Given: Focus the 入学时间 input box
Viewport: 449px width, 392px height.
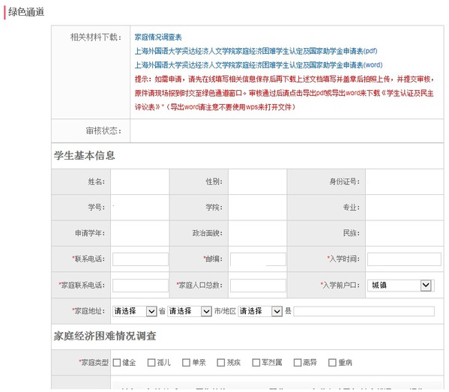Looking at the screenshot, I should coord(404,259).
